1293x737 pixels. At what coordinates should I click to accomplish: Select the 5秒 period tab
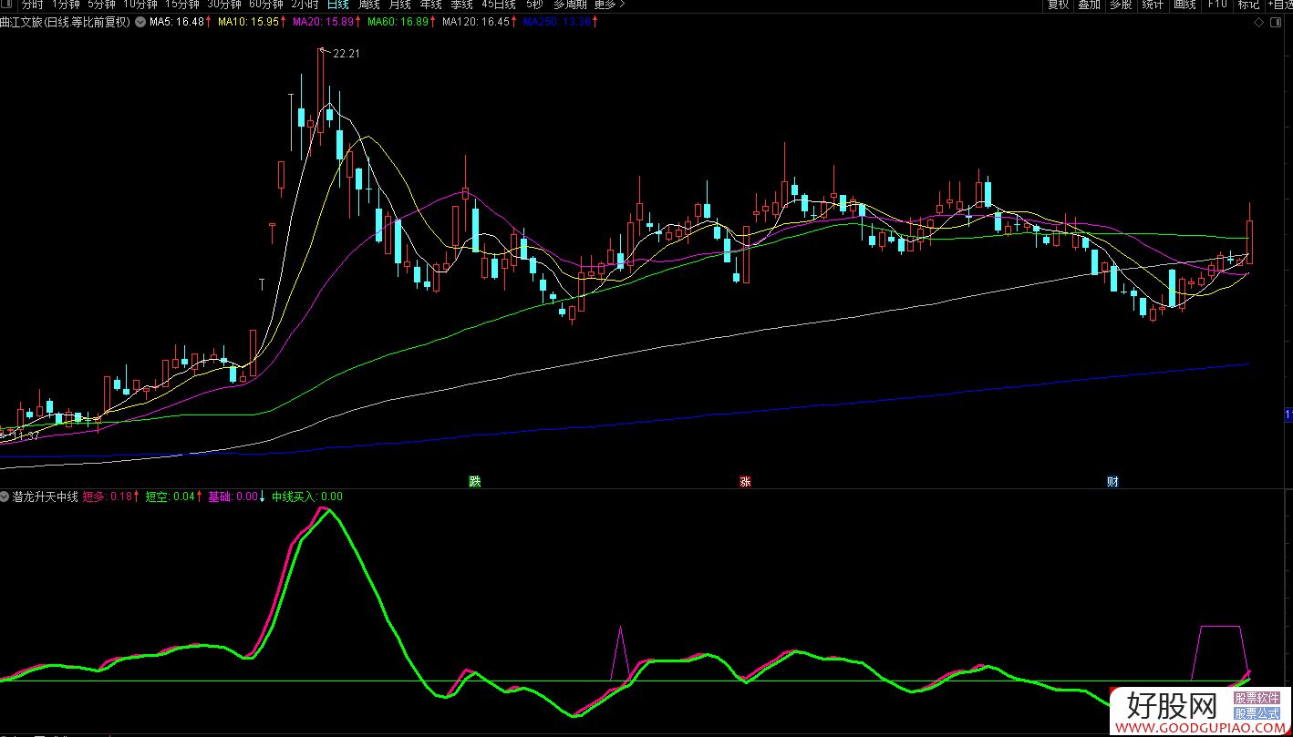tap(533, 5)
